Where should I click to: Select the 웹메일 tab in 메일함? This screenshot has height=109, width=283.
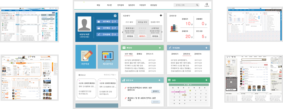click(139, 54)
